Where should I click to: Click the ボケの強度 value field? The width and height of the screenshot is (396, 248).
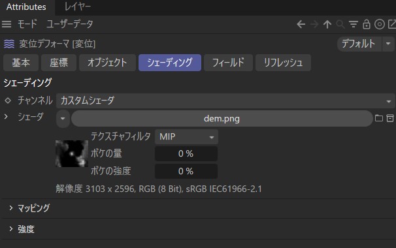tap(186, 171)
